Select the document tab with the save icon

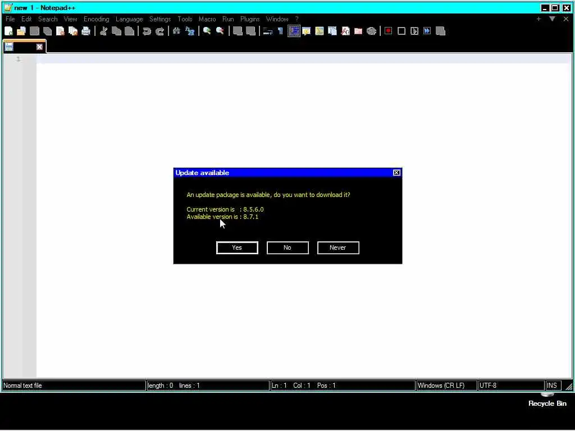[24, 46]
